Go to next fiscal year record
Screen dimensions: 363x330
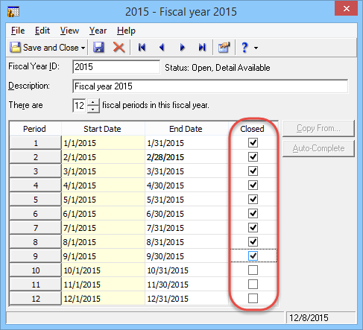point(182,47)
